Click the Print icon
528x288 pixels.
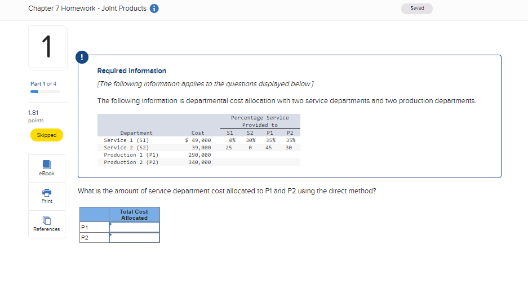(47, 193)
